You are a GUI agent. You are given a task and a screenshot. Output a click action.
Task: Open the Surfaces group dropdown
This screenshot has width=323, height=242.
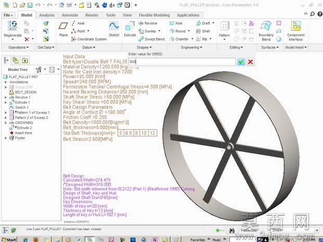coord(270,47)
